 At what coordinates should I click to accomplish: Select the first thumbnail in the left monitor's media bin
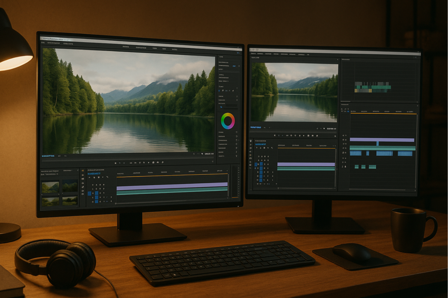[x=50, y=187]
